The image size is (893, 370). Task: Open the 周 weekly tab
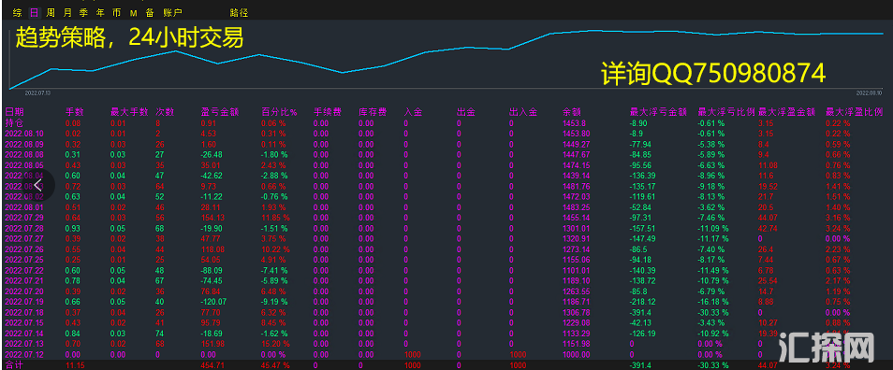(51, 12)
